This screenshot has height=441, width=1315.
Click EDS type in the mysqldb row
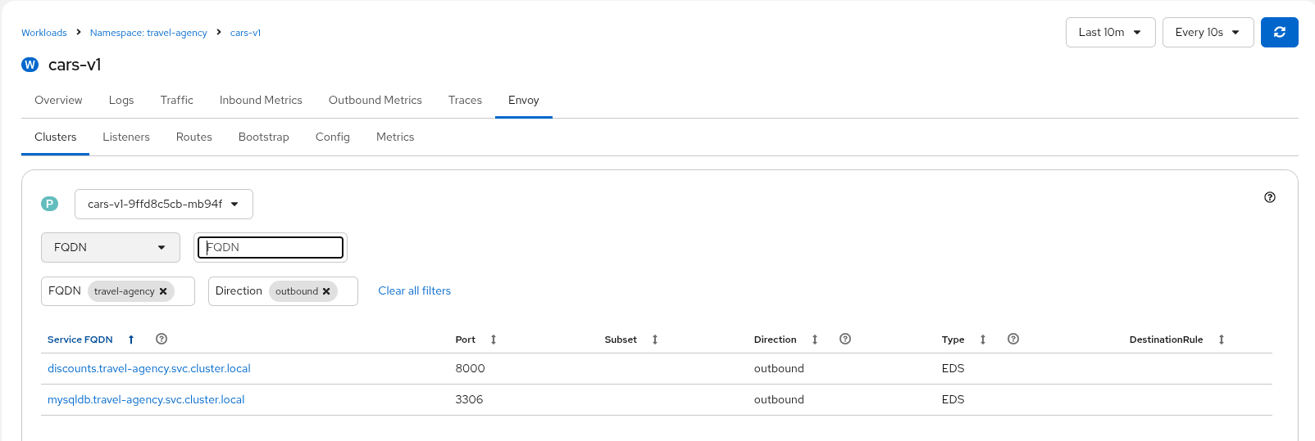coord(953,399)
